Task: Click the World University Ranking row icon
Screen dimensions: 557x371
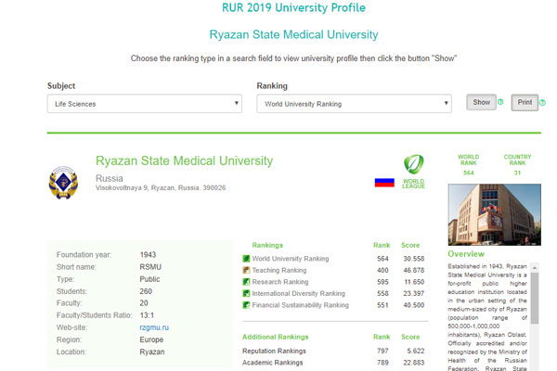Action: tap(246, 259)
